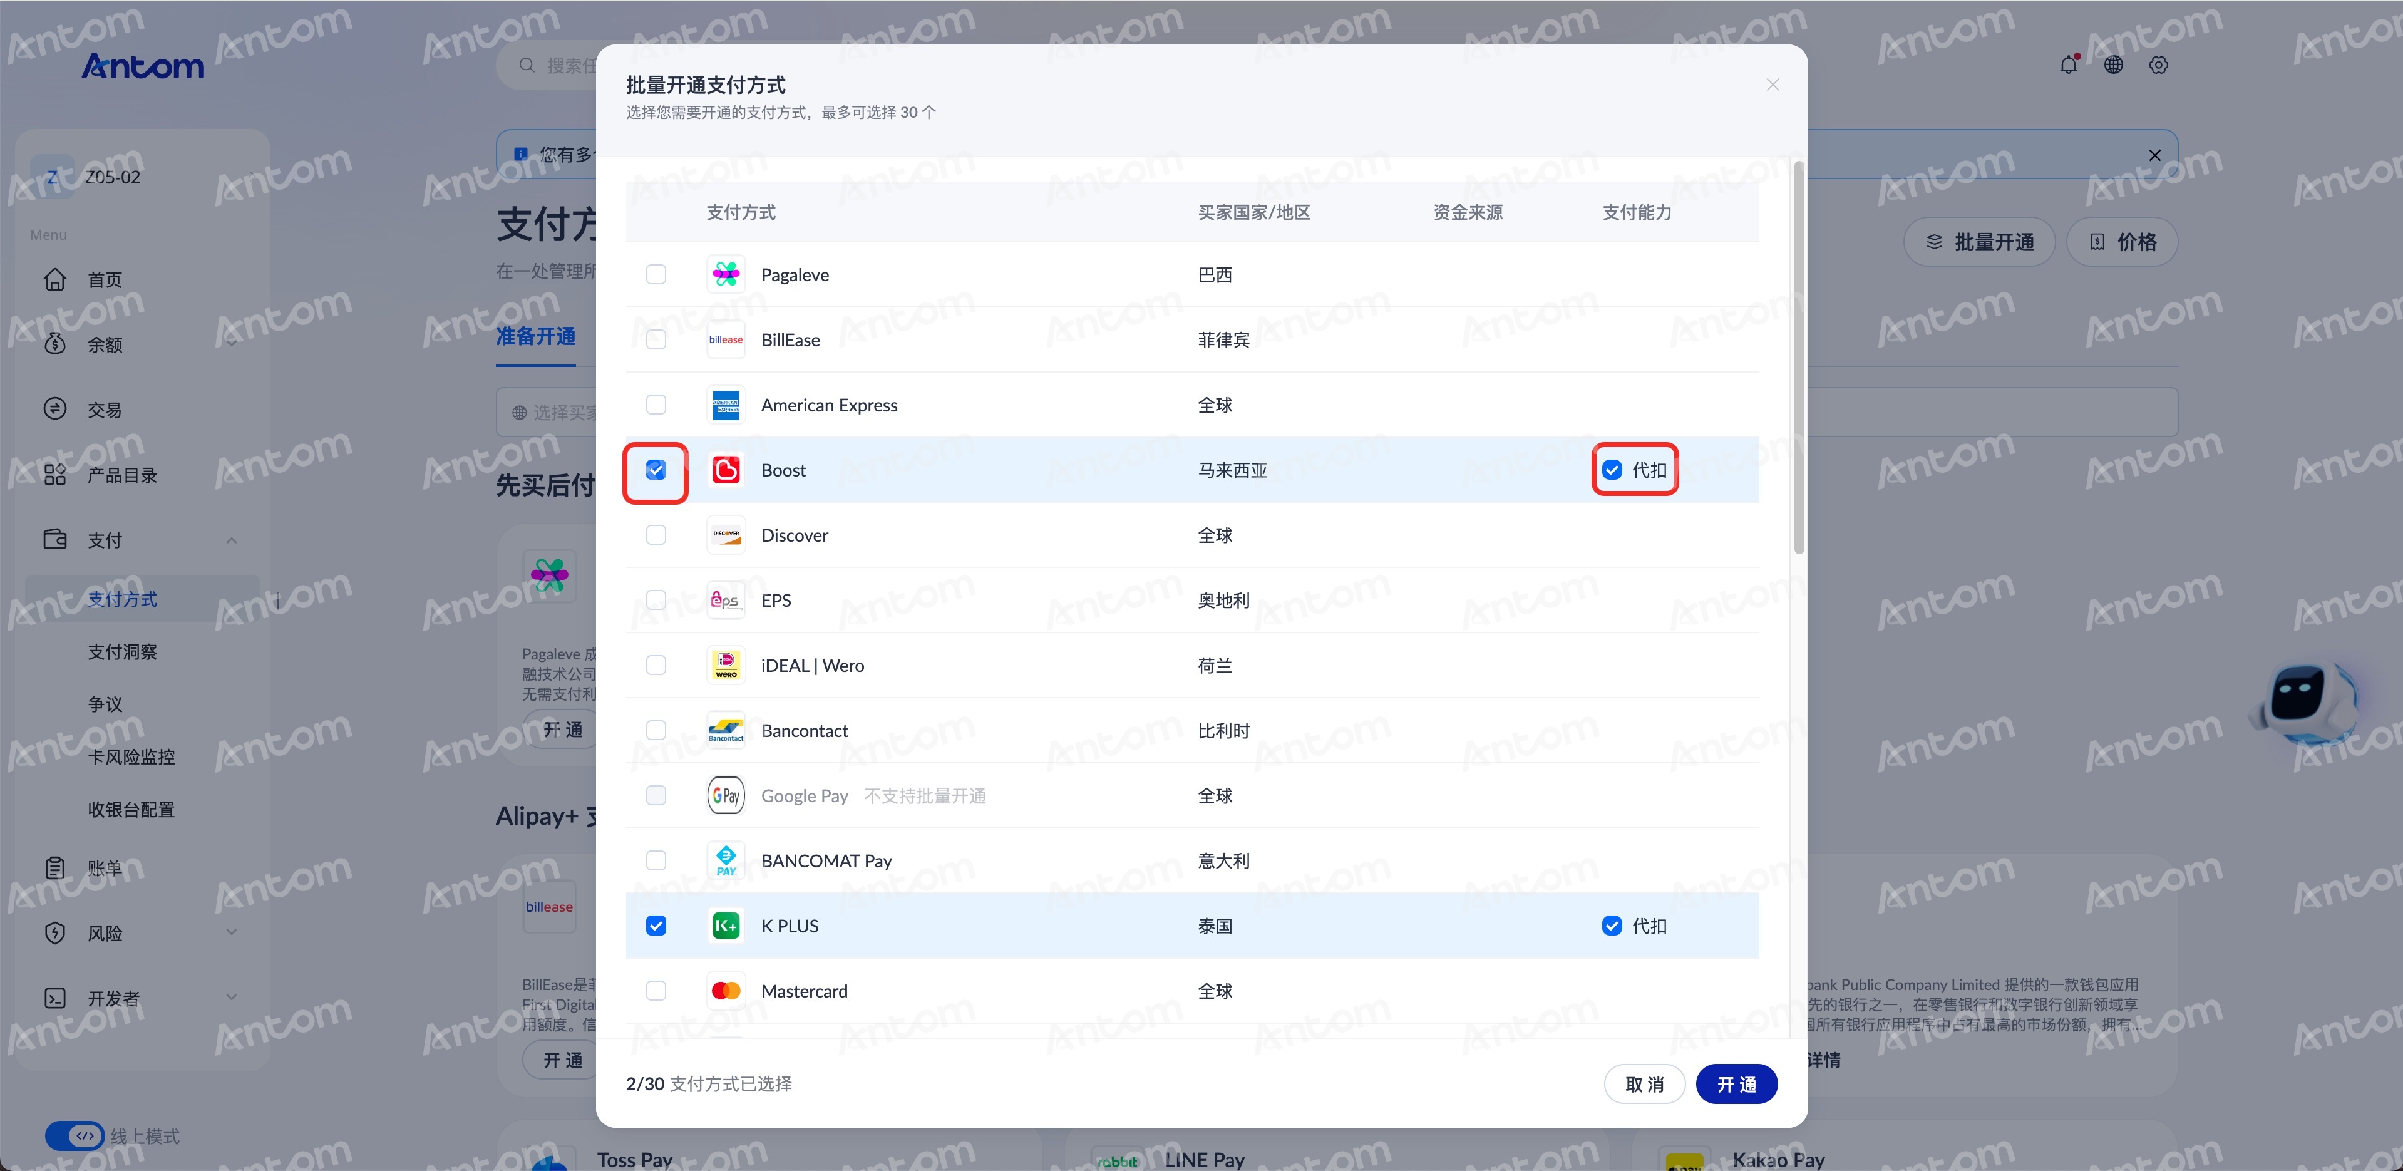Toggle the 线上模式 switch
This screenshot has width=2403, height=1171.
point(75,1135)
